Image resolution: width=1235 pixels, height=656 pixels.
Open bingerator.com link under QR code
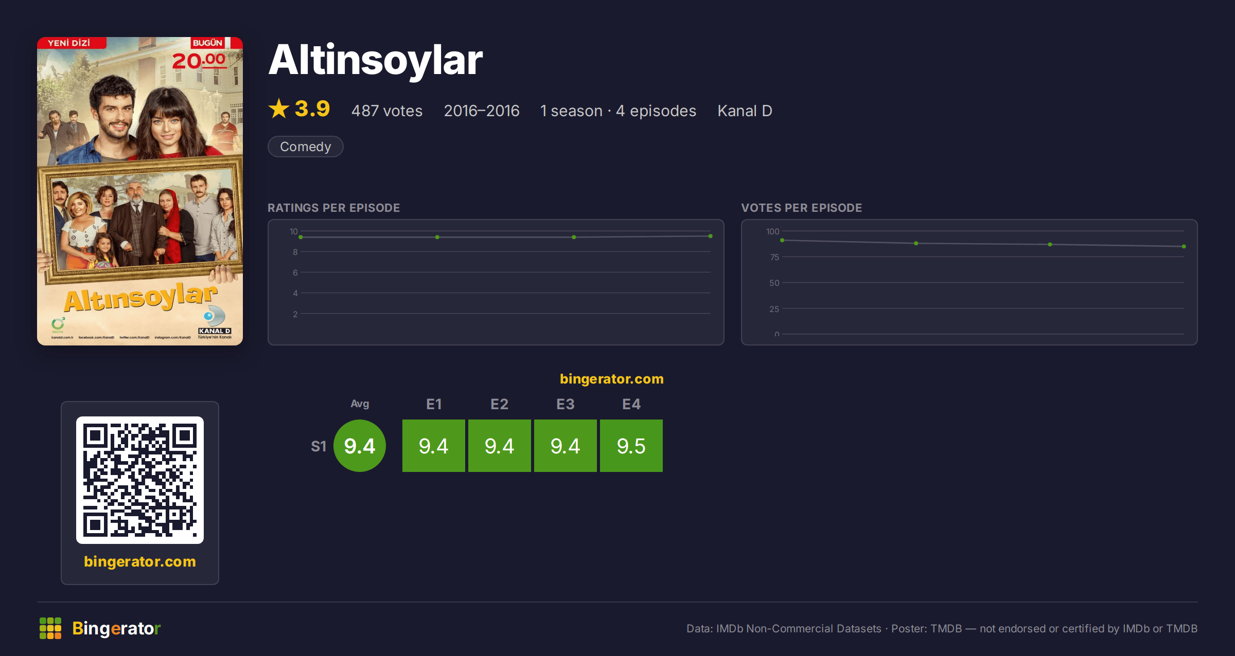[140, 561]
